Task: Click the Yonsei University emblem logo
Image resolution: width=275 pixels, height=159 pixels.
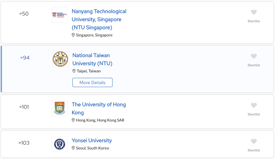Action: coord(59,144)
